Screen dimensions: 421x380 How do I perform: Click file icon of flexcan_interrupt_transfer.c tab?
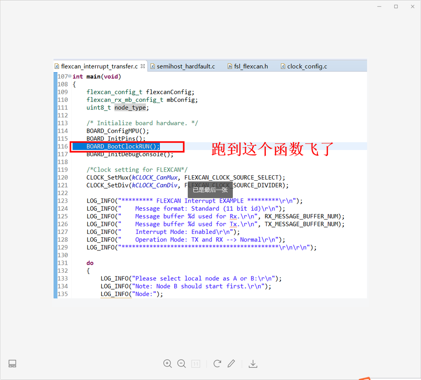point(57,66)
